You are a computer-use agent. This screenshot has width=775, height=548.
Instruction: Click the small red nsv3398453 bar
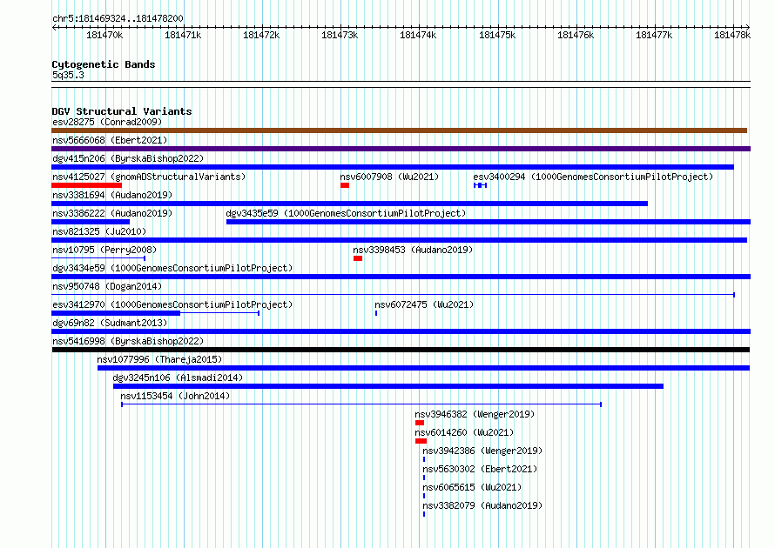click(x=358, y=258)
